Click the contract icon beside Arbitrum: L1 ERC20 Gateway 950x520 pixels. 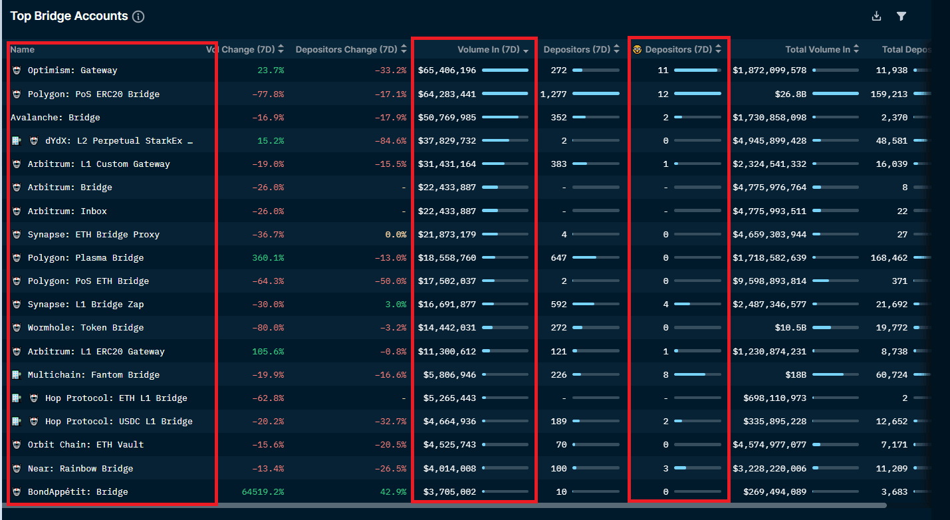[x=17, y=352]
